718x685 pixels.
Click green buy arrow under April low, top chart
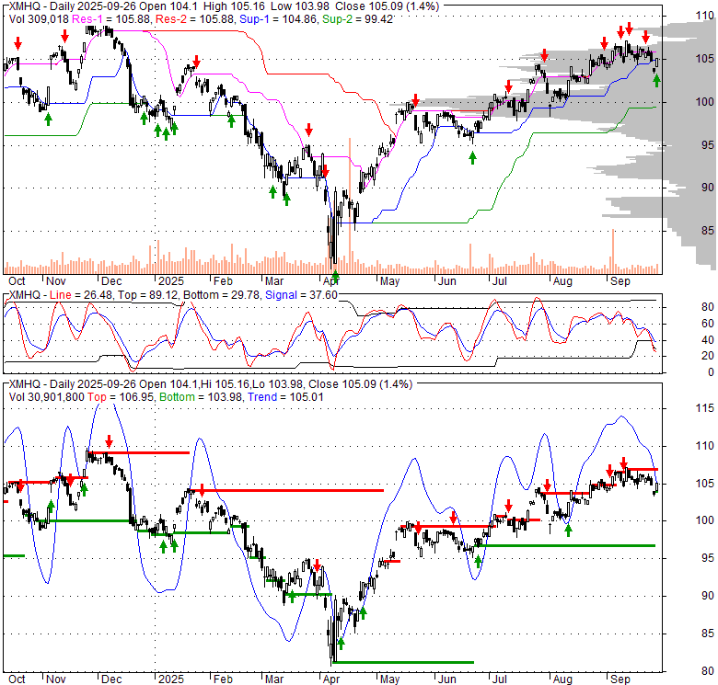[335, 276]
